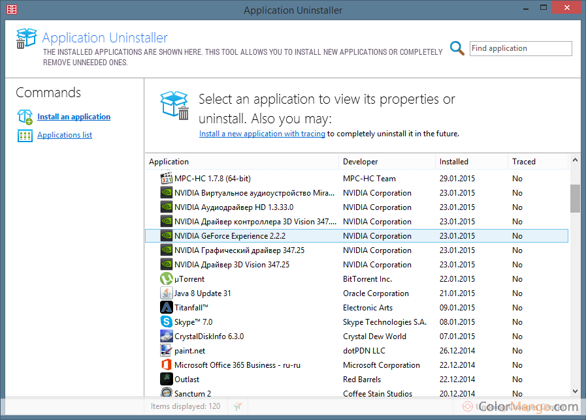Click the Electronic Arts developer cell
This screenshot has width=586, height=420.
pyautogui.click(x=368, y=308)
